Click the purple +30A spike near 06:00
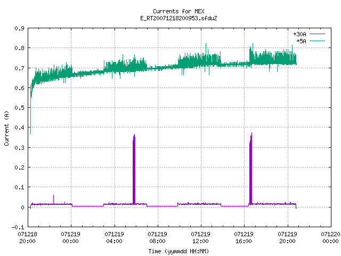Viewport: 341px width, 256px height. [134, 170]
